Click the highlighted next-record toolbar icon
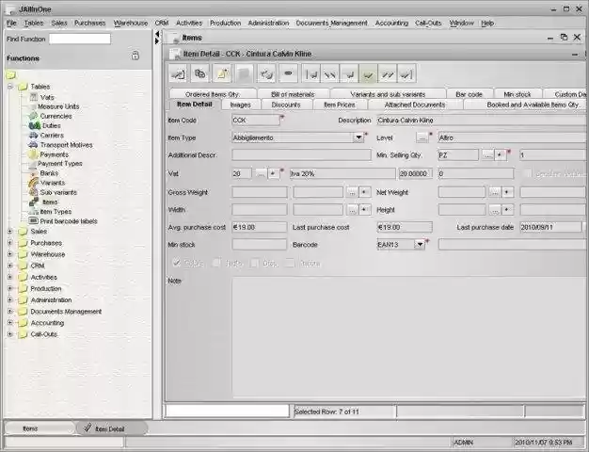Image resolution: width=589 pixels, height=452 pixels. coord(369,73)
